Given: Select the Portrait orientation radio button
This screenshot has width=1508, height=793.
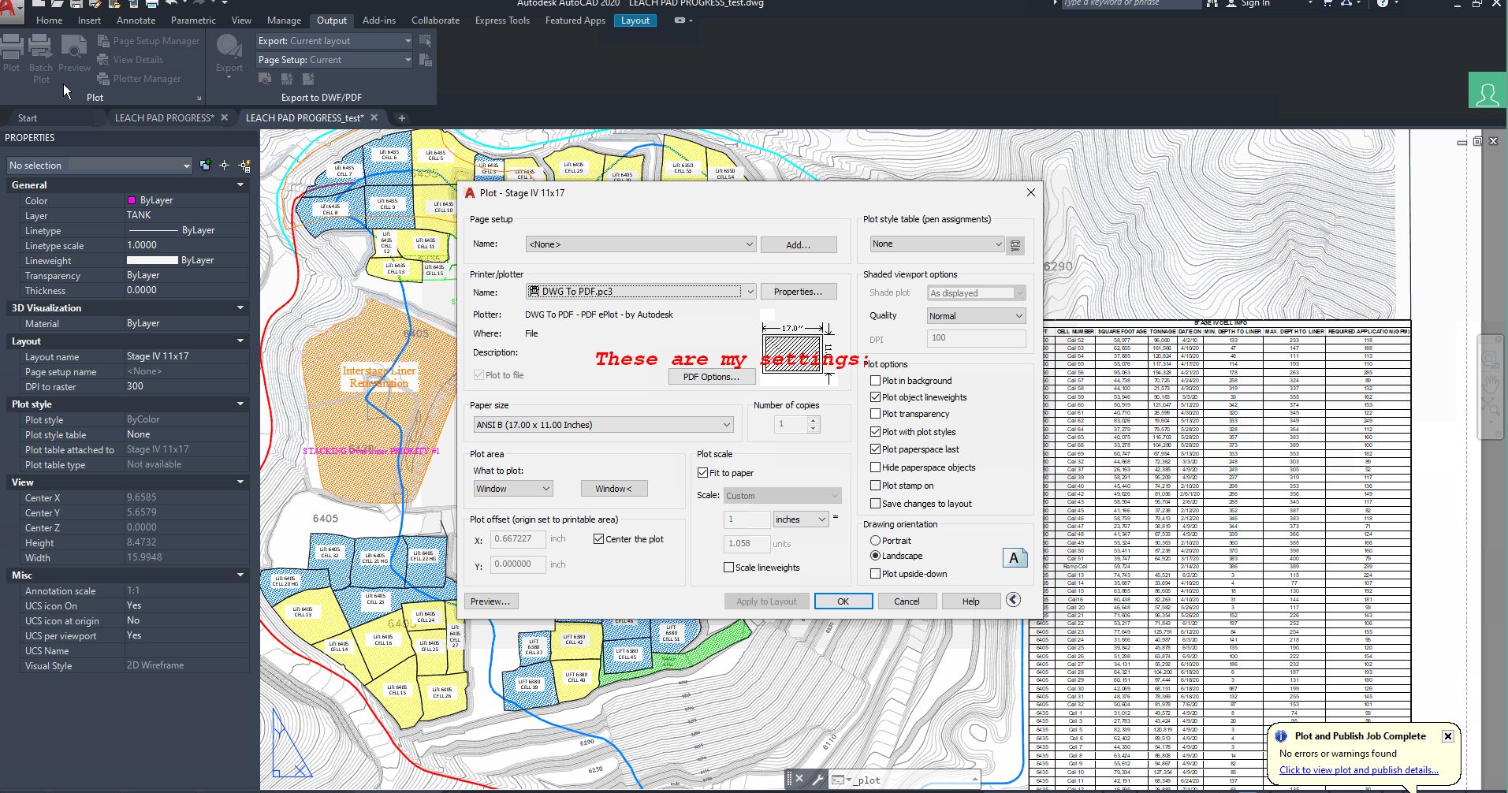Looking at the screenshot, I should [x=877, y=540].
